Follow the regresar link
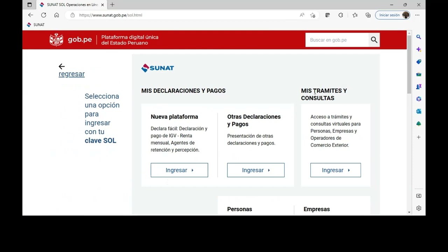This screenshot has width=448, height=252. [x=72, y=74]
